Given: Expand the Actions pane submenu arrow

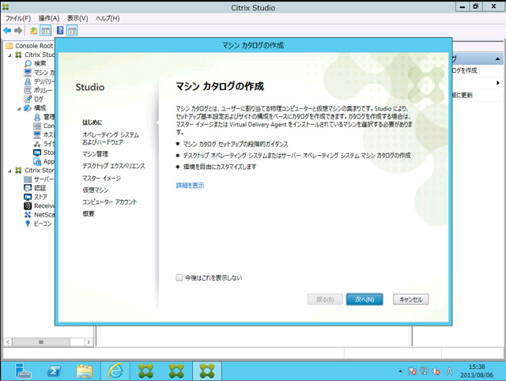Looking at the screenshot, I should click(498, 83).
